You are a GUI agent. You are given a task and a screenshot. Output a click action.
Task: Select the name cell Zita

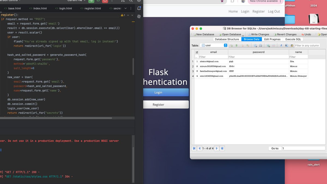298,62
